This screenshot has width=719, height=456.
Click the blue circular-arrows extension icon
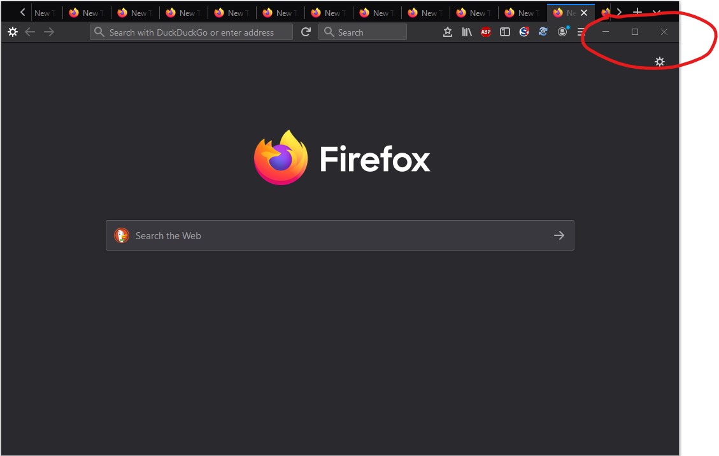(543, 32)
